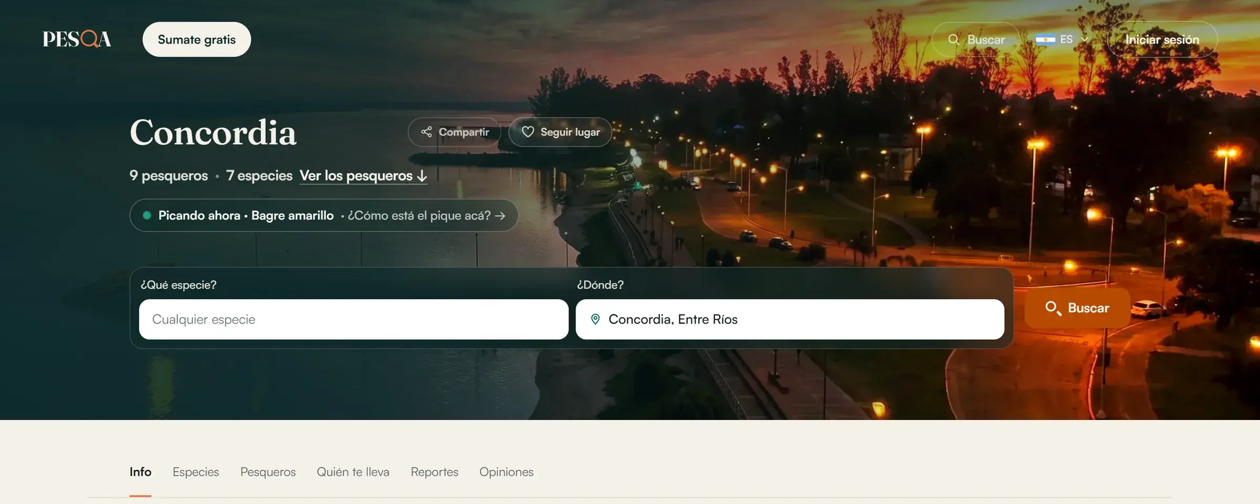The image size is (1260, 504).
Task: Toggle Seguir lugar to follow Concordia
Action: (560, 132)
